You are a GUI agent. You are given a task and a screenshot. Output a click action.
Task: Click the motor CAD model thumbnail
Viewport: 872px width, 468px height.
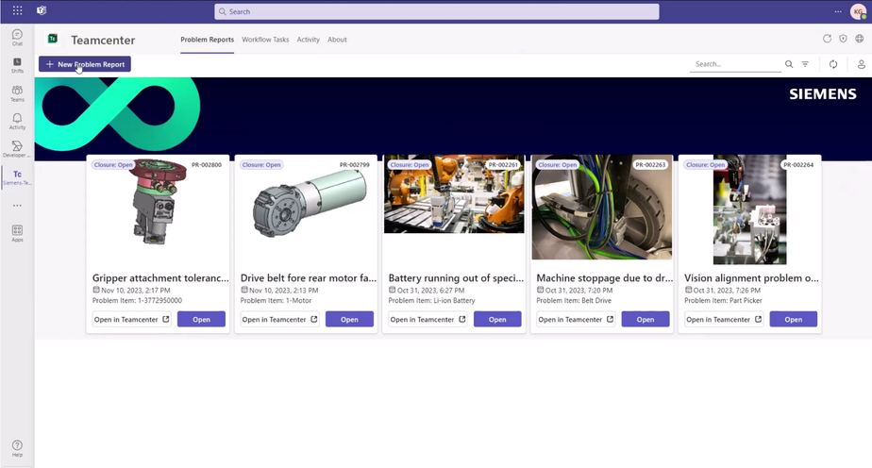(x=310, y=204)
